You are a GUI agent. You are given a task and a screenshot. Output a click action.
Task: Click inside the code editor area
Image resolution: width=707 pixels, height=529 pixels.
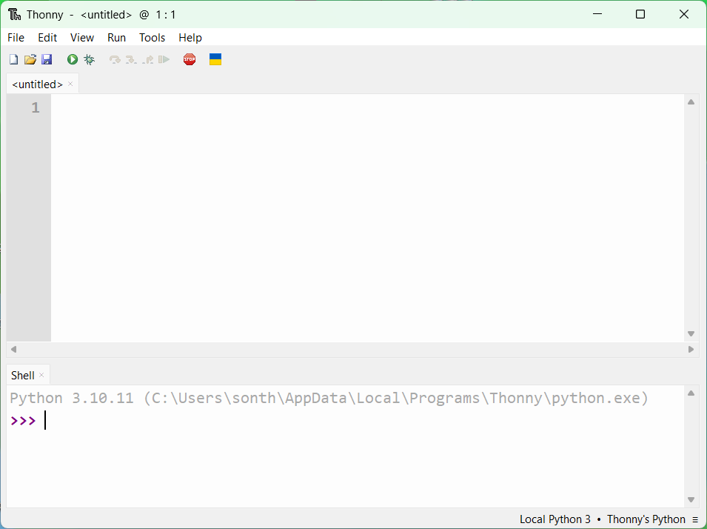click(367, 218)
